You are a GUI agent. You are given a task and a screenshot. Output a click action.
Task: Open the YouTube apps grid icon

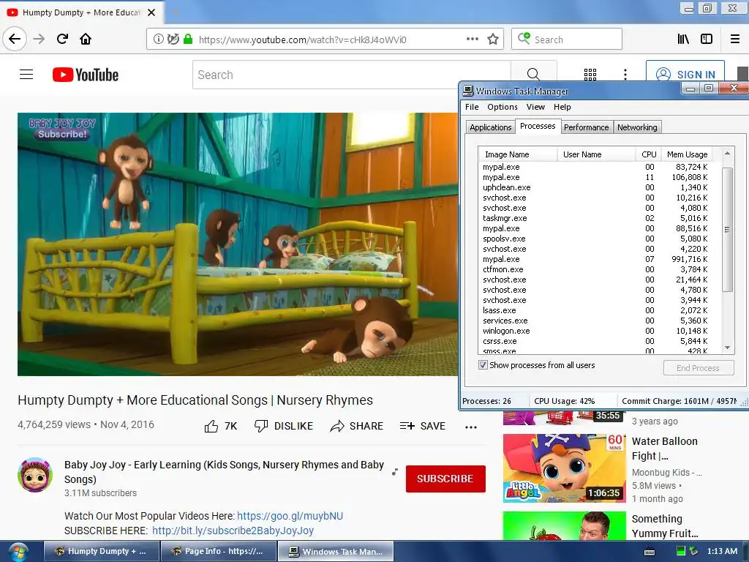(590, 74)
